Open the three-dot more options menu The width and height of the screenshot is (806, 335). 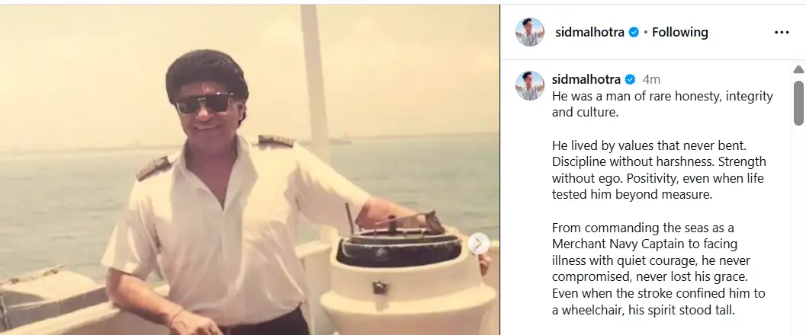point(782,32)
